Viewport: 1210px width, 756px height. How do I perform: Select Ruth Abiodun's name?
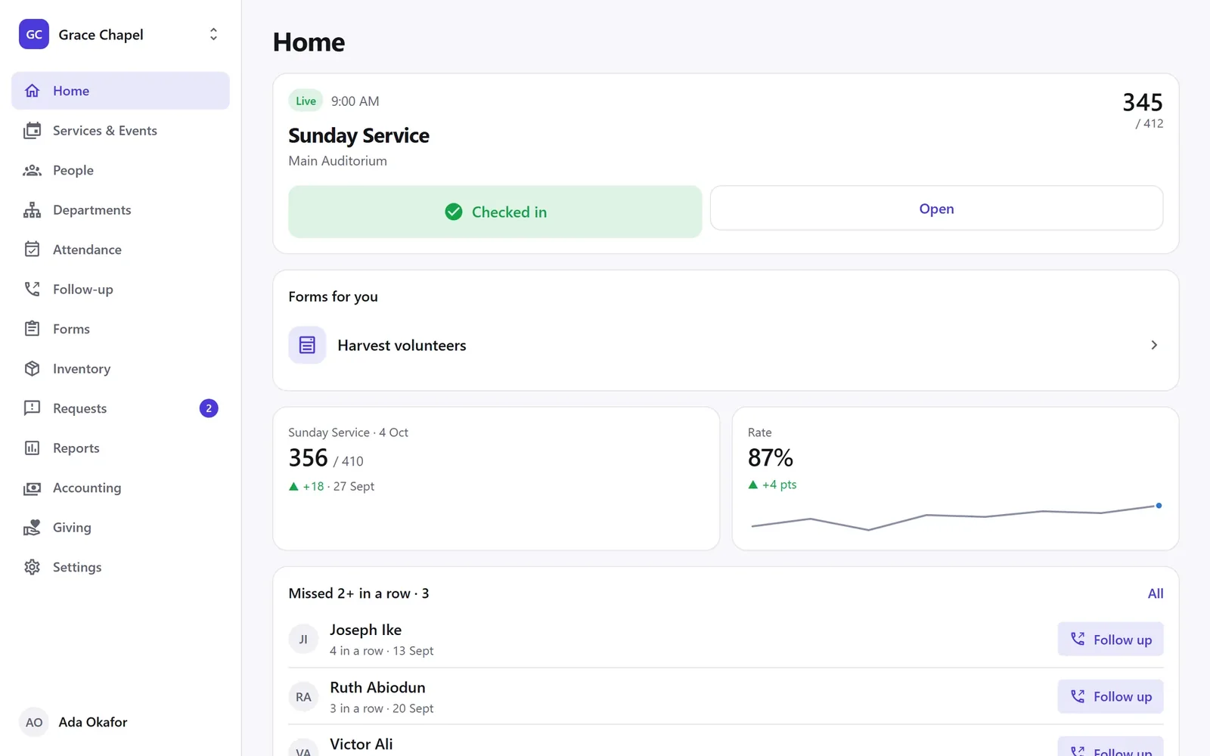coord(377,687)
